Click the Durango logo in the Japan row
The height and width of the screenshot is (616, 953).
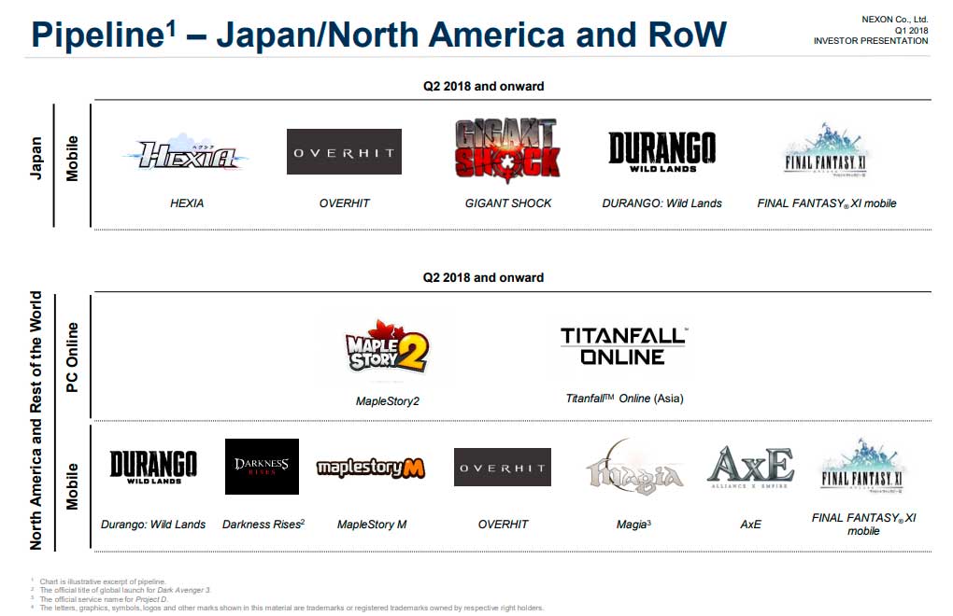(661, 151)
